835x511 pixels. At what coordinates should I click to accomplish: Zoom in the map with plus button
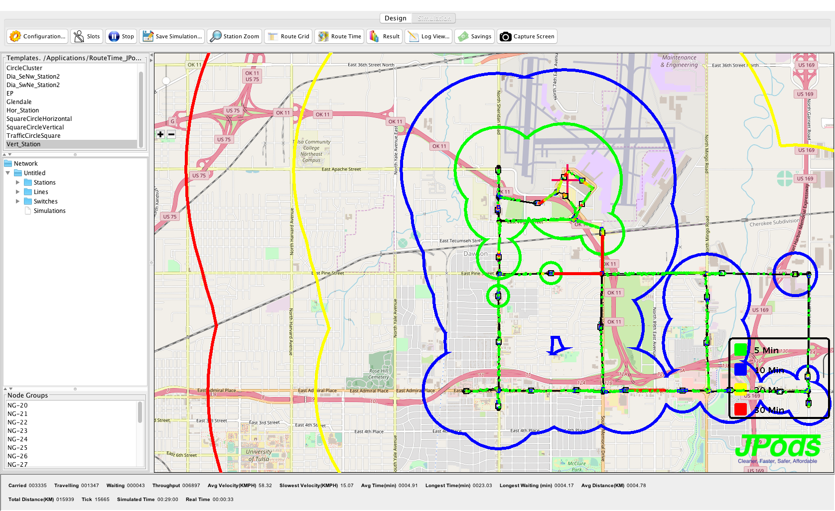pyautogui.click(x=160, y=134)
